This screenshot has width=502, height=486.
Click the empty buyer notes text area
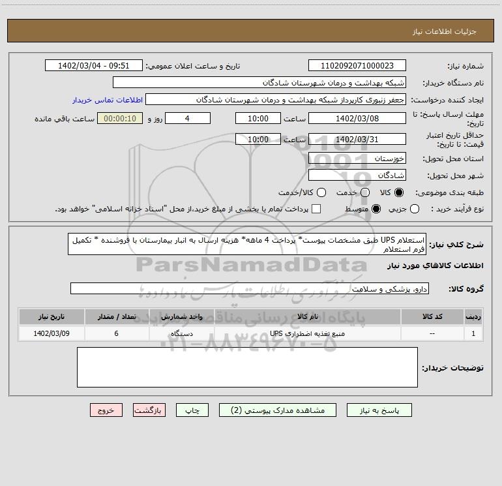[x=247, y=367]
